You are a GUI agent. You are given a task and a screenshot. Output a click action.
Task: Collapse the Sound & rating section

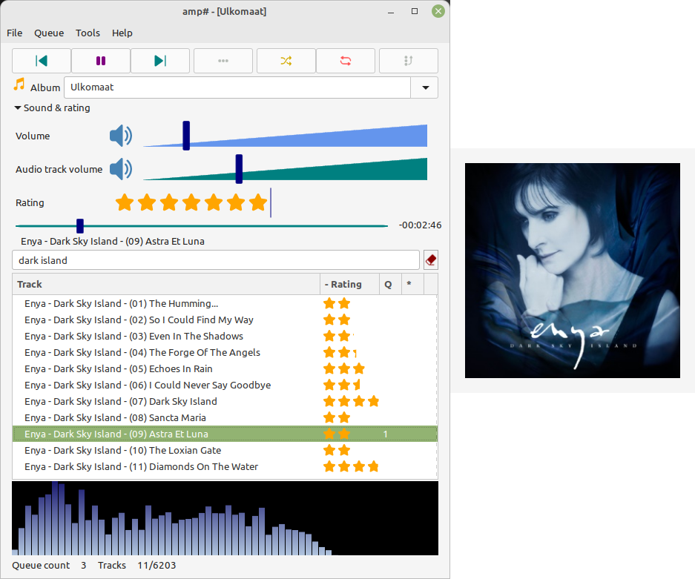pyautogui.click(x=53, y=108)
